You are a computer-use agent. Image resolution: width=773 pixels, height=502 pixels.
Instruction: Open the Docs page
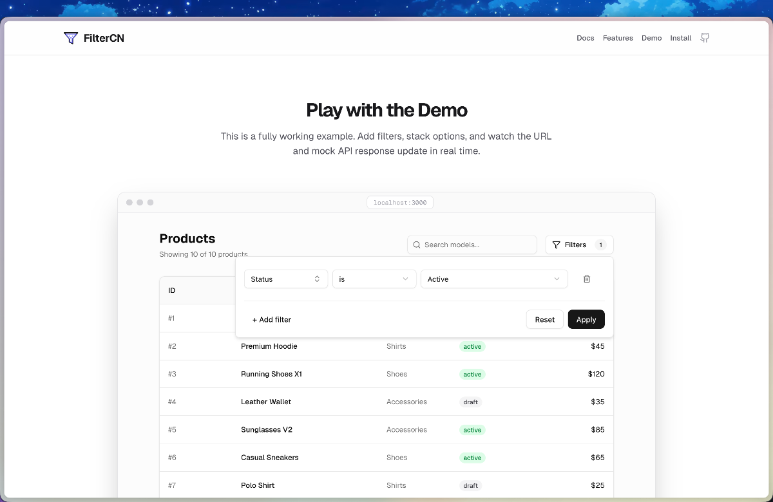click(586, 38)
